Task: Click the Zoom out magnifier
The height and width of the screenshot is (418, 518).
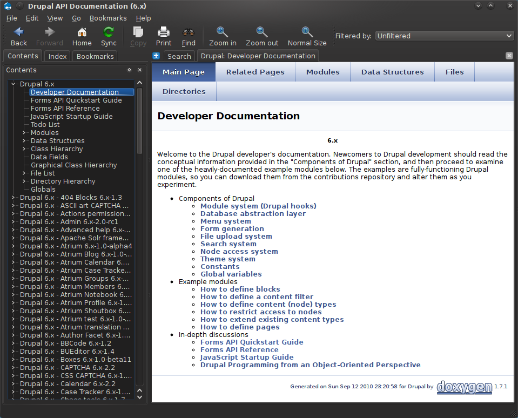Action: tap(262, 32)
